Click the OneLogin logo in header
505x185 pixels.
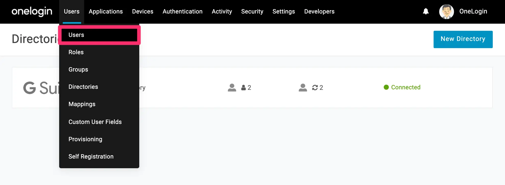32,11
